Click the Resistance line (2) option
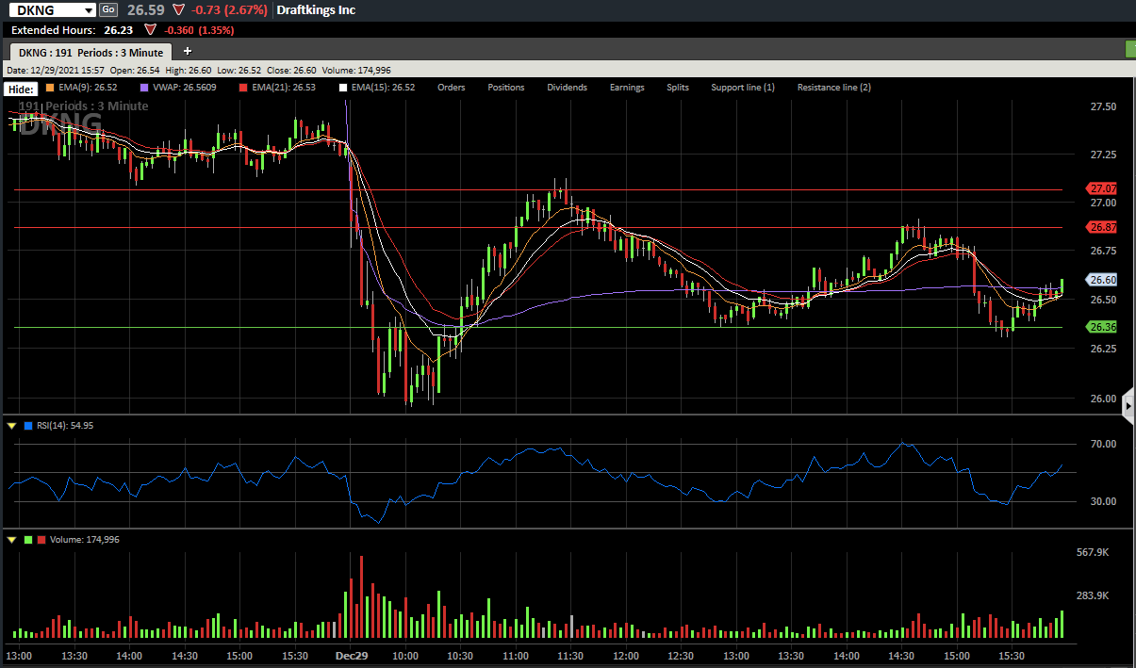Image resolution: width=1136 pixels, height=668 pixels. point(834,88)
